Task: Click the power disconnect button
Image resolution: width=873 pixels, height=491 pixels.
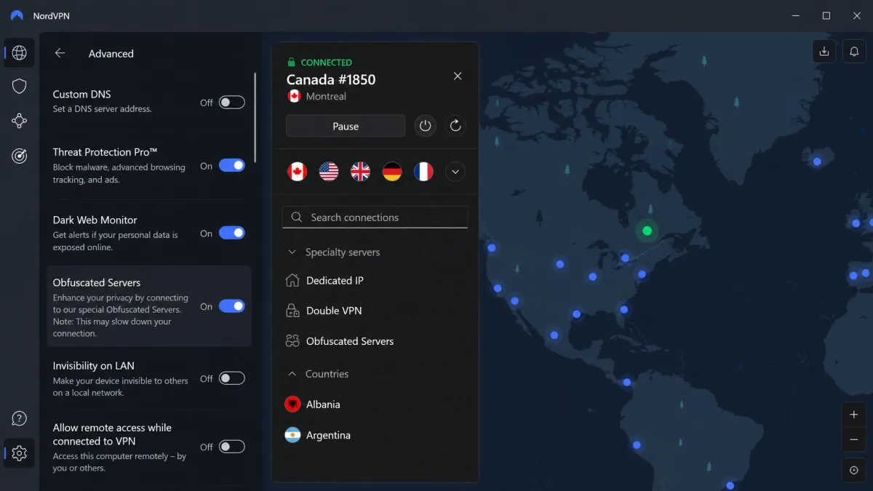Action: coord(426,126)
